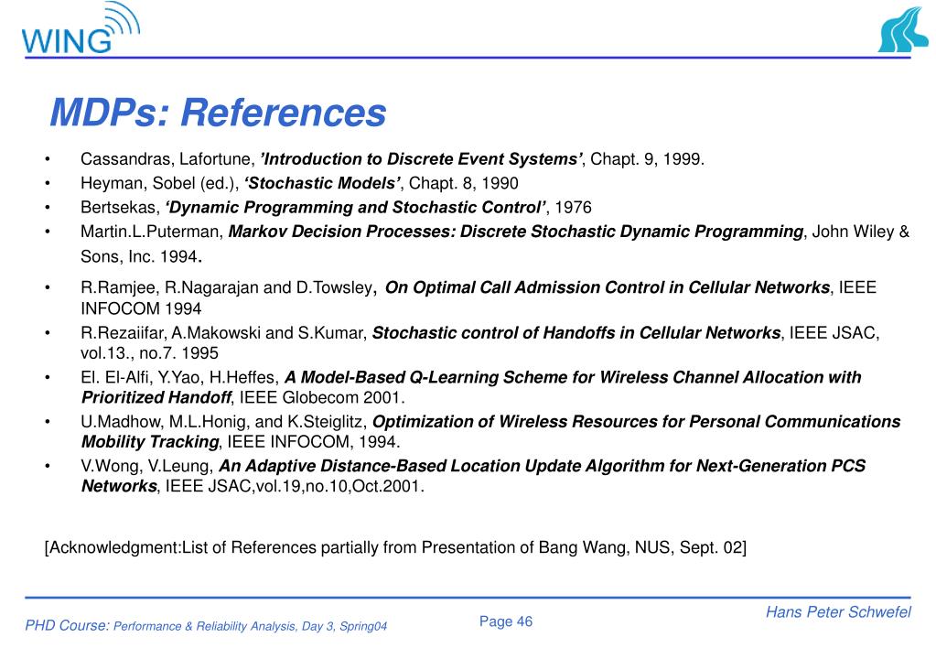Click 'An Adaptive Distance-Based Location Update' title

473,475
